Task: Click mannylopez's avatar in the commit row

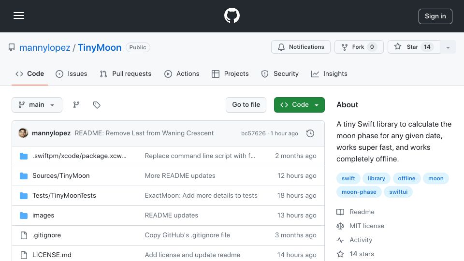Action: [x=23, y=133]
